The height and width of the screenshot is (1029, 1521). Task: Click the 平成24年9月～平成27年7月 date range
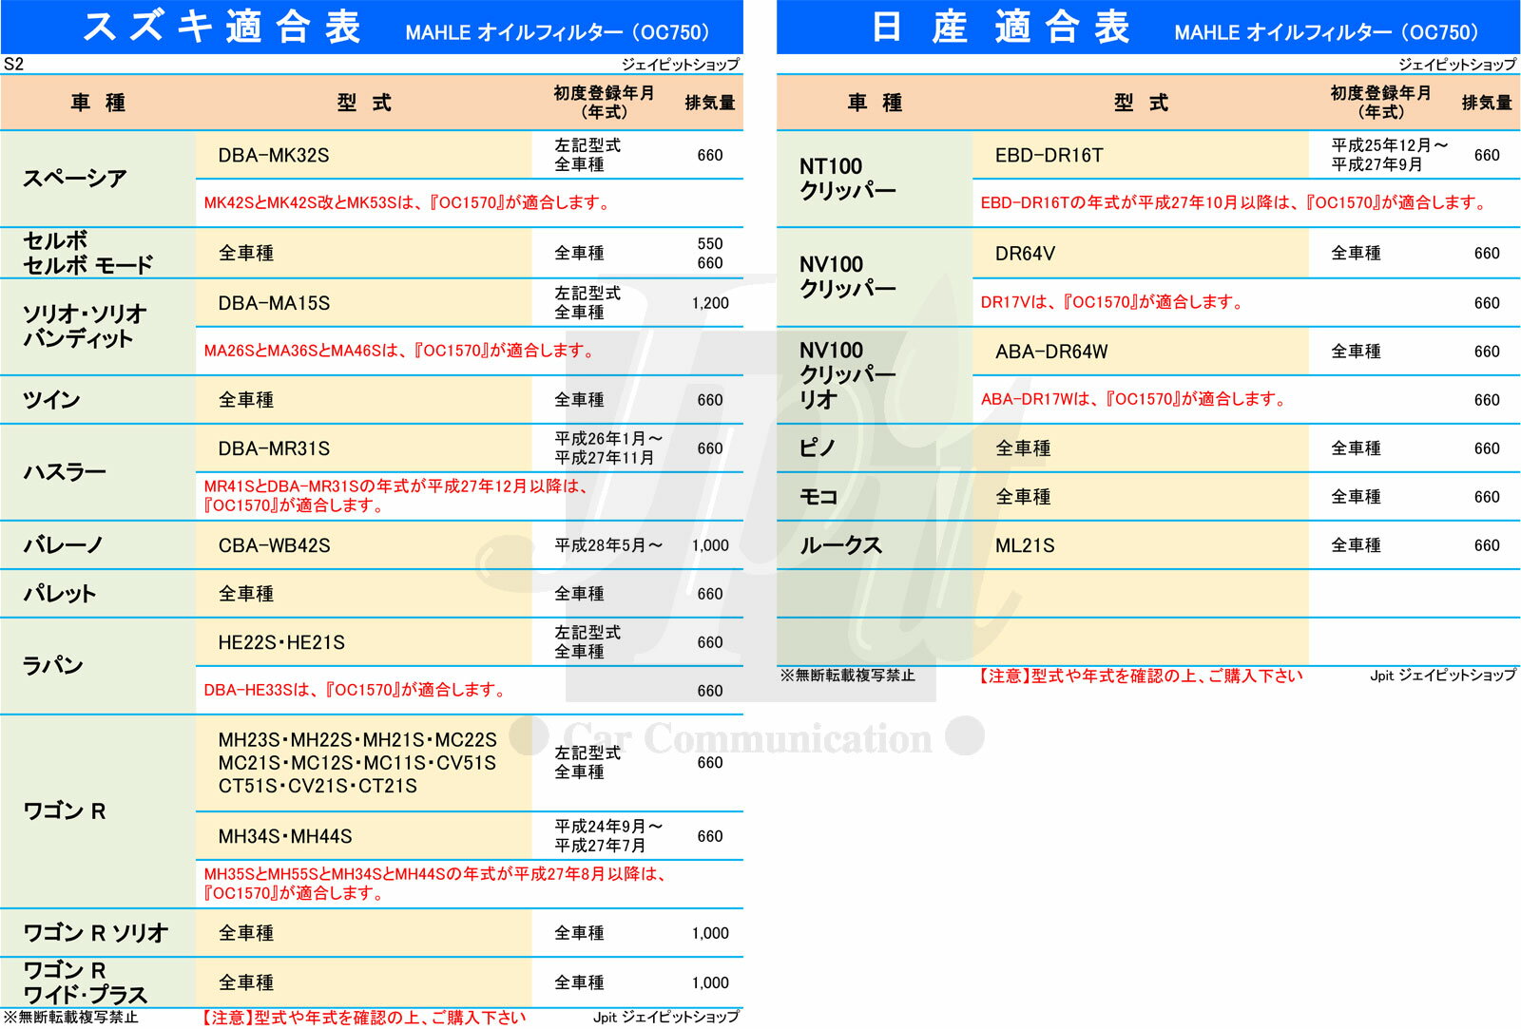coord(608,836)
